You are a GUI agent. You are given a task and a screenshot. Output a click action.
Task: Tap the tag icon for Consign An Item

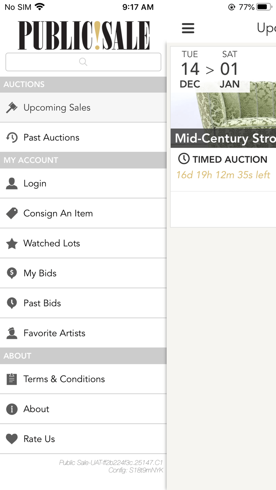coord(12,213)
